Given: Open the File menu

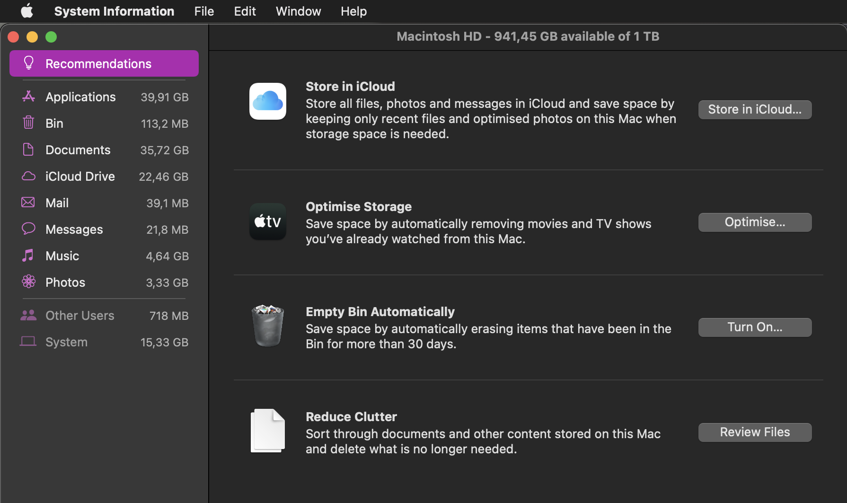Looking at the screenshot, I should (x=204, y=11).
